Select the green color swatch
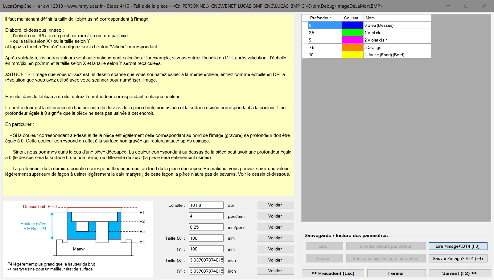Screen dimensions: 494x280 pyautogui.click(x=352, y=33)
